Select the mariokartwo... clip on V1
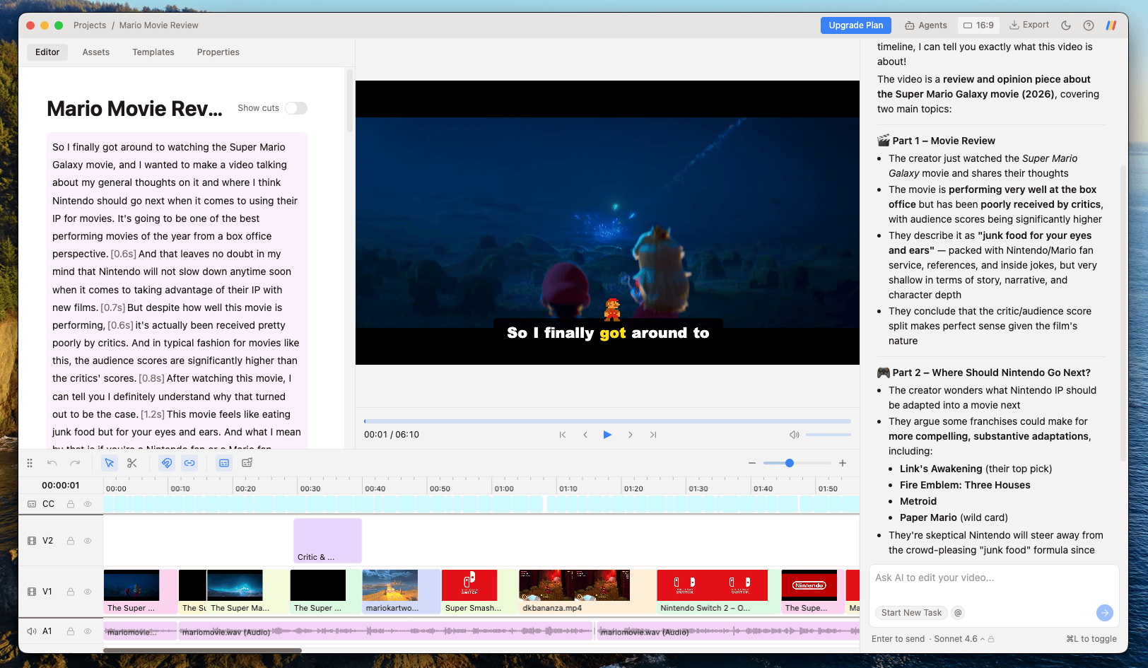Screen dimensions: 1148x668 click(401, 592)
